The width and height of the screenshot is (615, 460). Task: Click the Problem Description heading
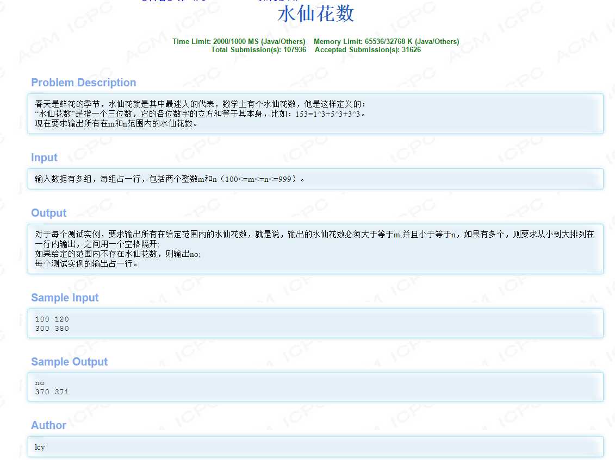[84, 83]
